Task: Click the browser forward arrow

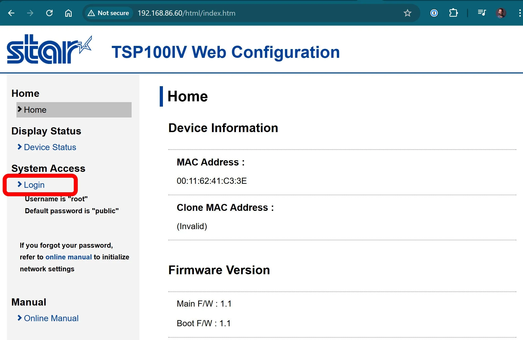Action: tap(30, 13)
